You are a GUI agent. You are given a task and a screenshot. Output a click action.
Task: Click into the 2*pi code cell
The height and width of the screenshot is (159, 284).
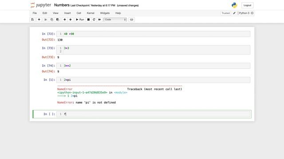(153, 80)
